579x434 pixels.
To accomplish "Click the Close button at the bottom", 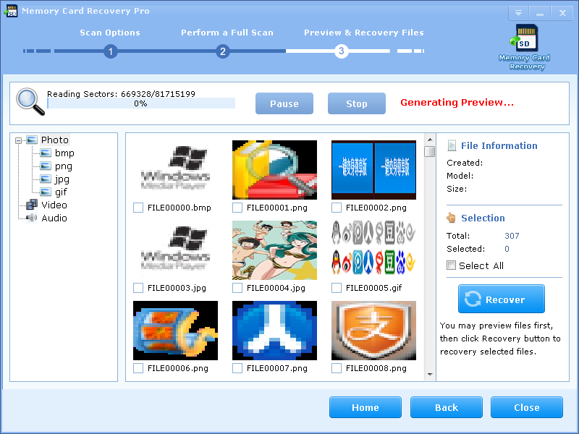I will [527, 407].
